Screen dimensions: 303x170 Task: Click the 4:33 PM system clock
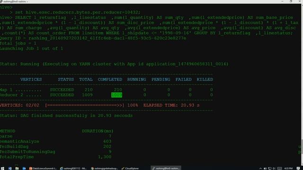tap(288, 169)
